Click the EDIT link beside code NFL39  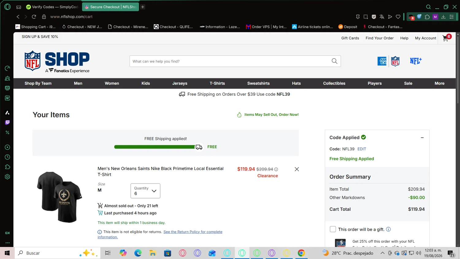pos(362,149)
